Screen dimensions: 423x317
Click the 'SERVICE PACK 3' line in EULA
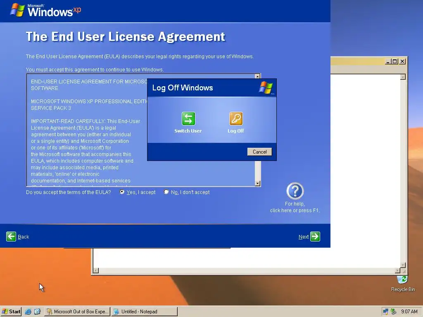click(51, 108)
